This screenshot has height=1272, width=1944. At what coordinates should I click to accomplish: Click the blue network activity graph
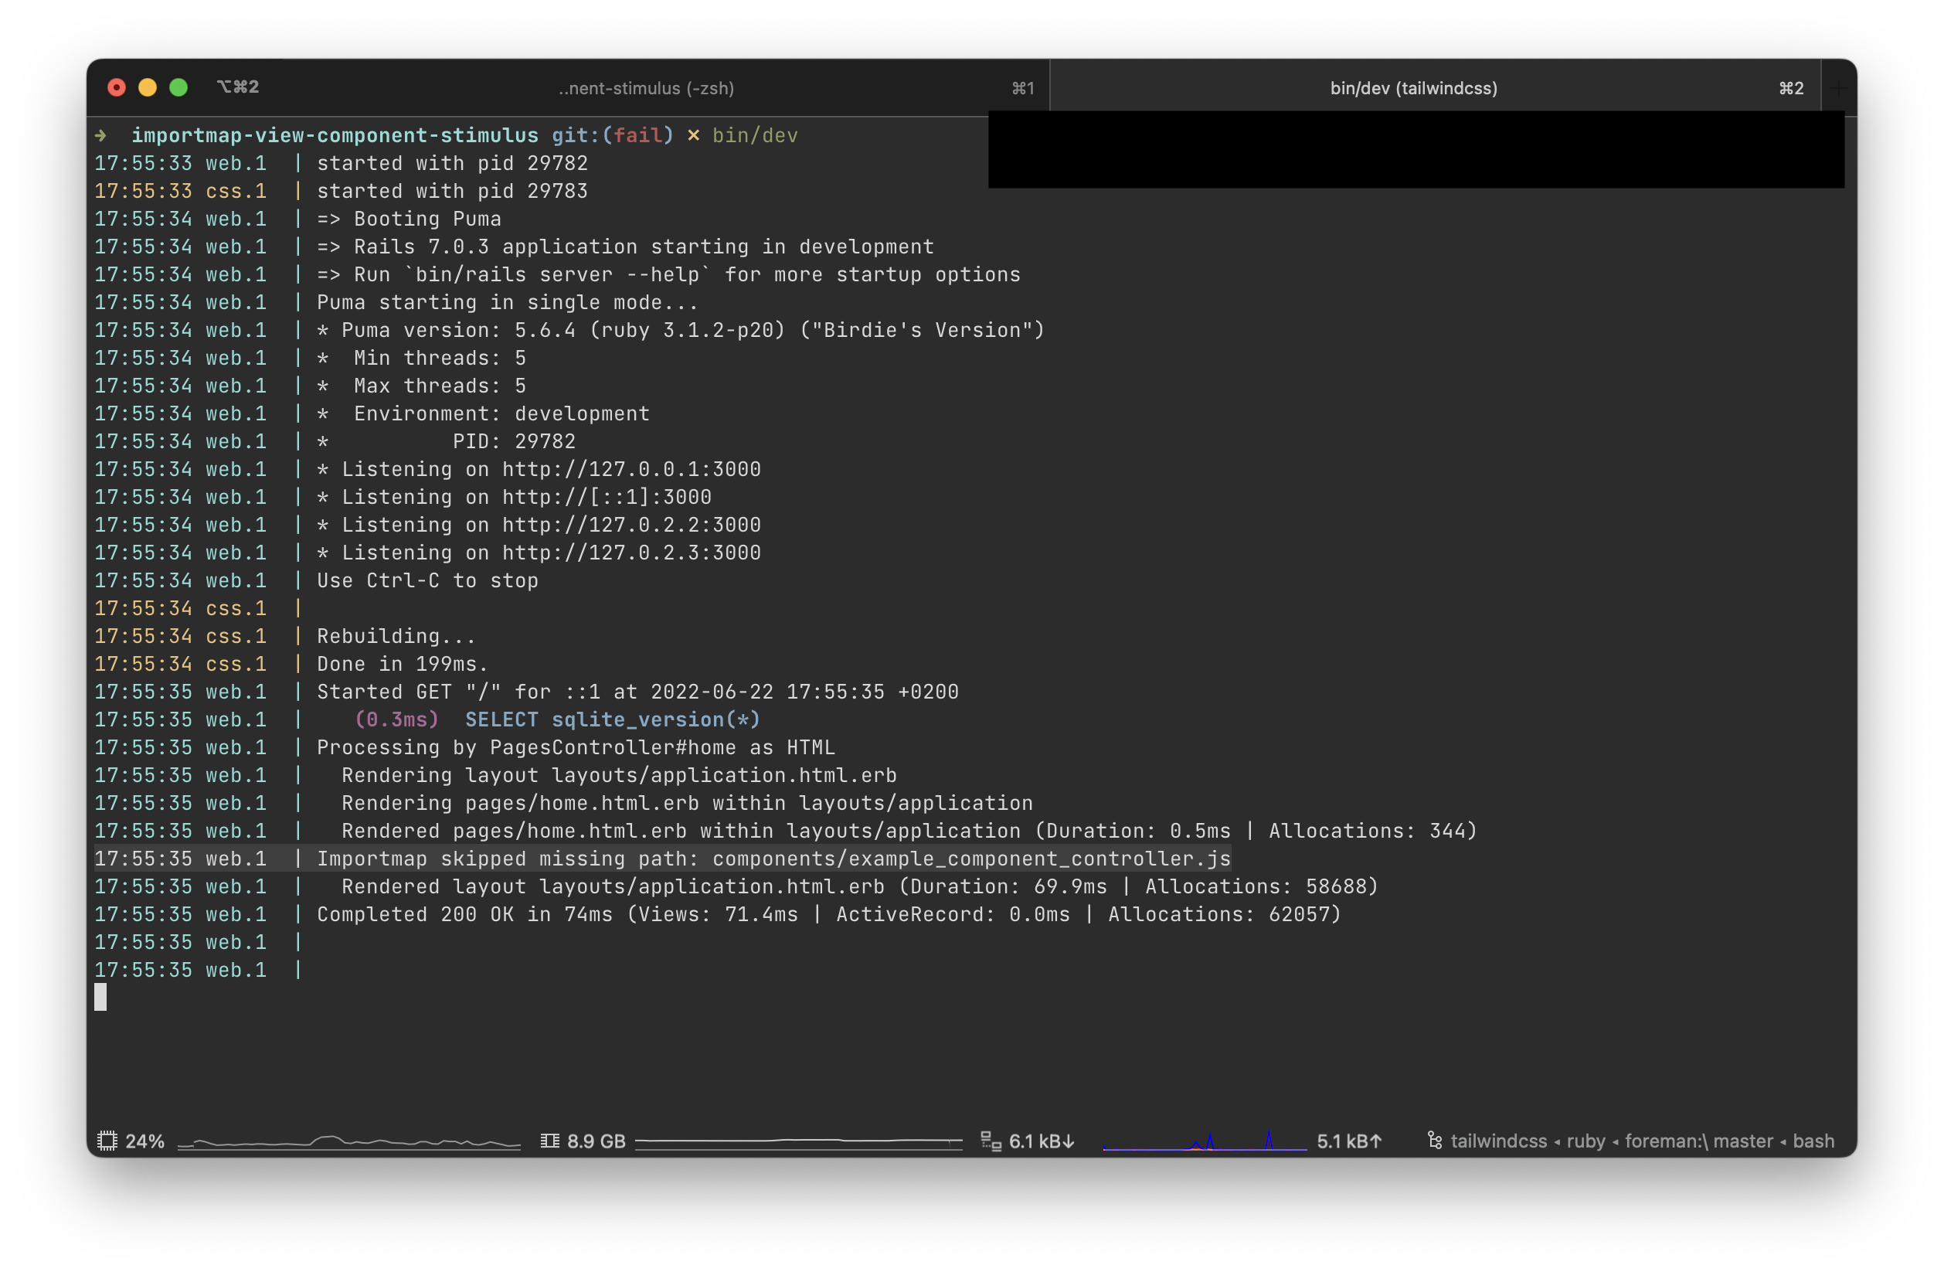[x=1204, y=1141]
